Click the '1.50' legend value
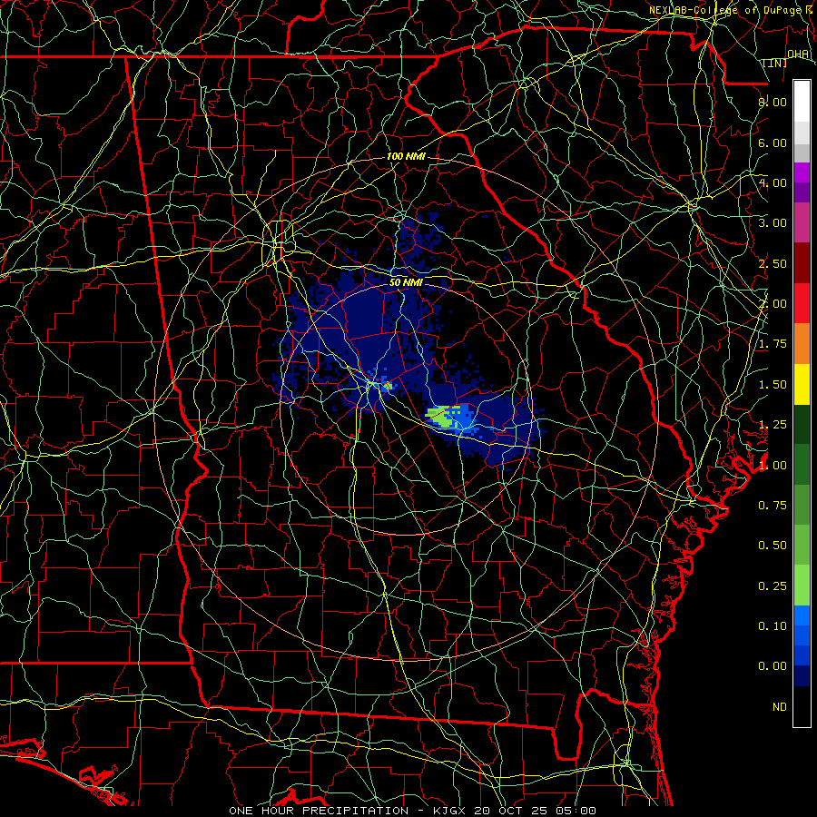The height and width of the screenshot is (817, 817). pos(773,385)
